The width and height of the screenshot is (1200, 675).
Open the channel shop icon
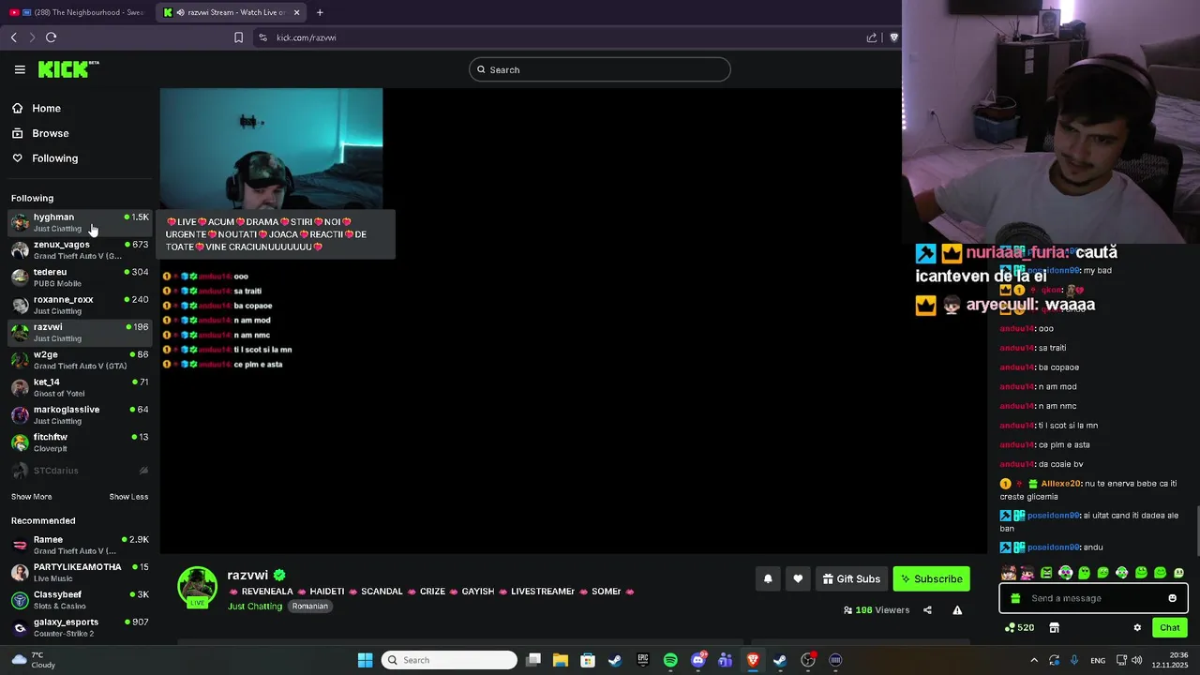[1054, 627]
